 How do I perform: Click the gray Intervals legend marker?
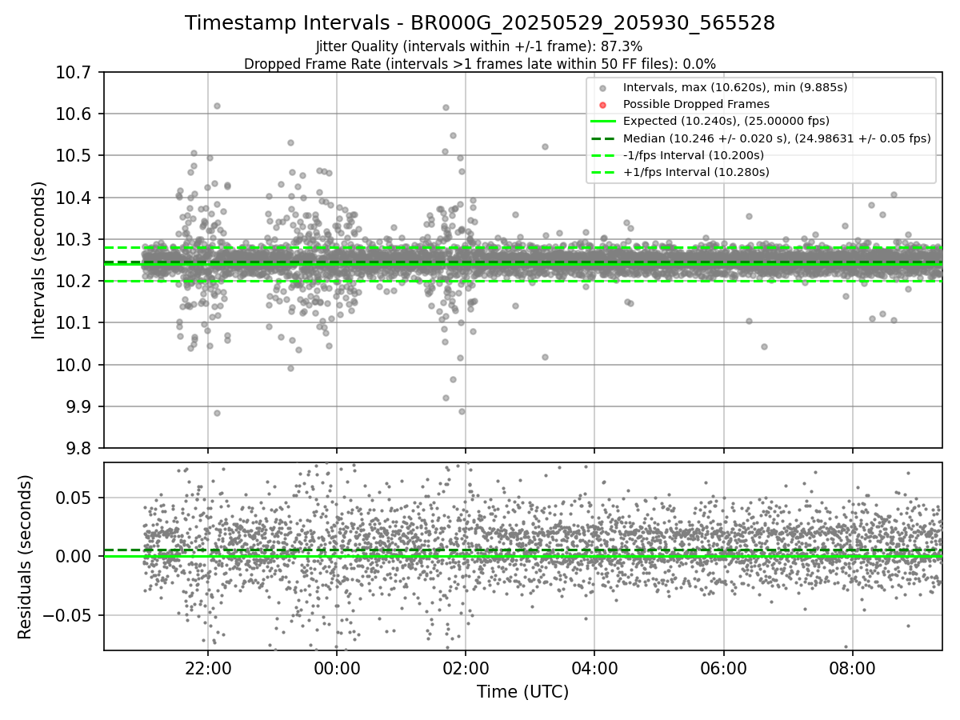click(x=602, y=88)
